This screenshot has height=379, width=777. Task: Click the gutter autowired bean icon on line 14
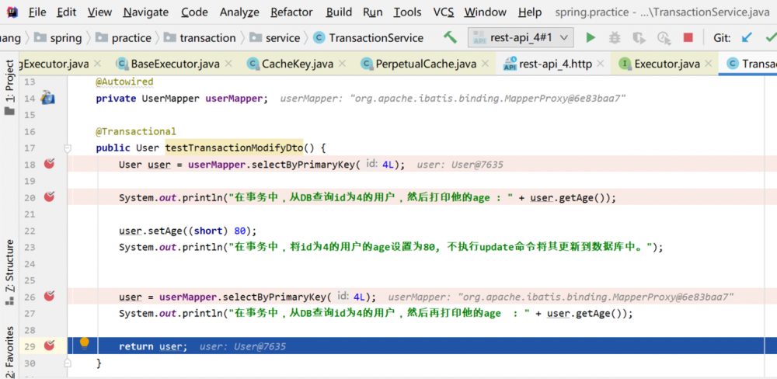click(x=47, y=98)
